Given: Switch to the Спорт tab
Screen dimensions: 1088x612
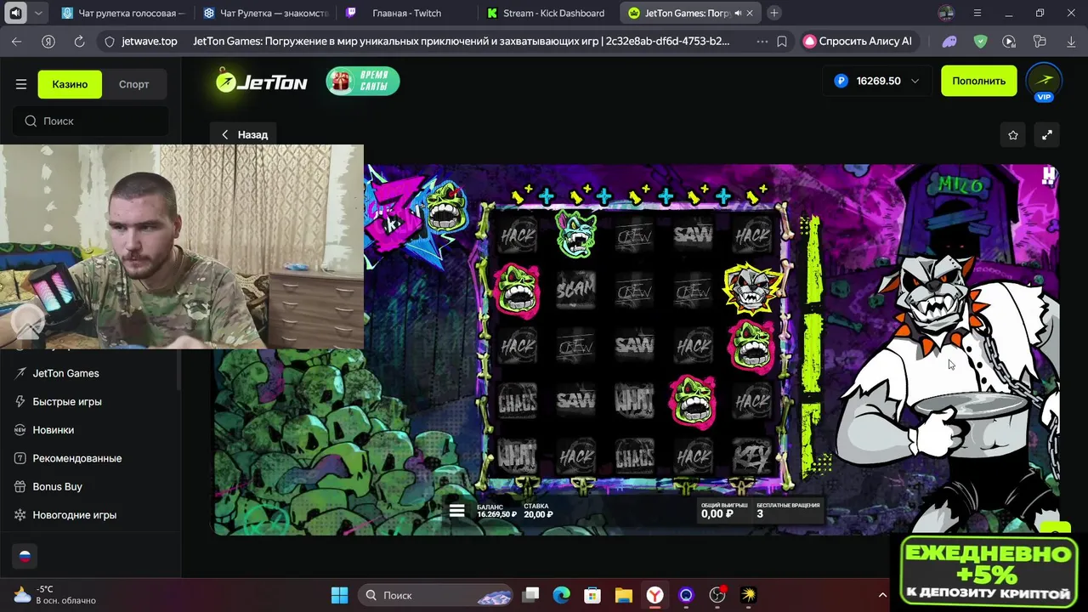Looking at the screenshot, I should (133, 84).
